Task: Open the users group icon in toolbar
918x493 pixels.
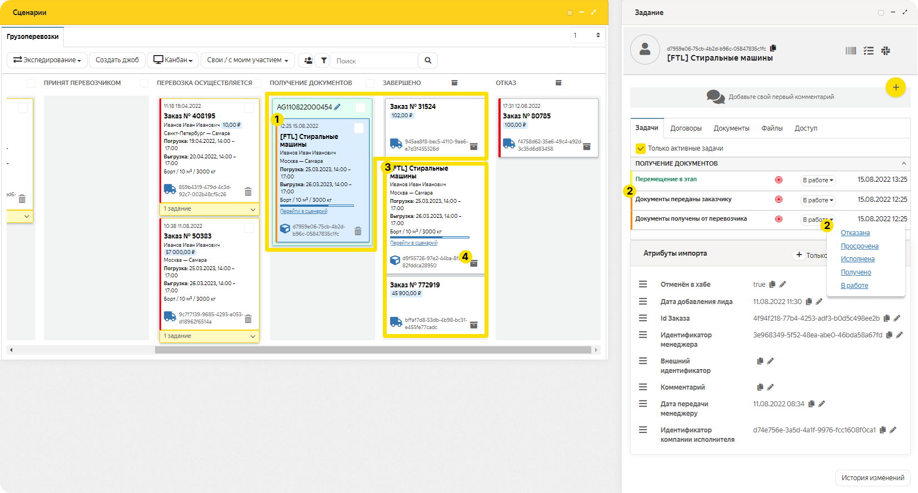Action: 308,61
